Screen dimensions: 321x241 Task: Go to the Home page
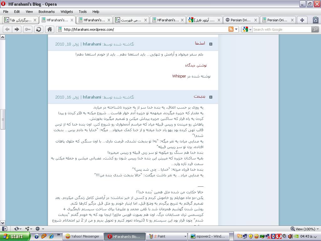49,29
